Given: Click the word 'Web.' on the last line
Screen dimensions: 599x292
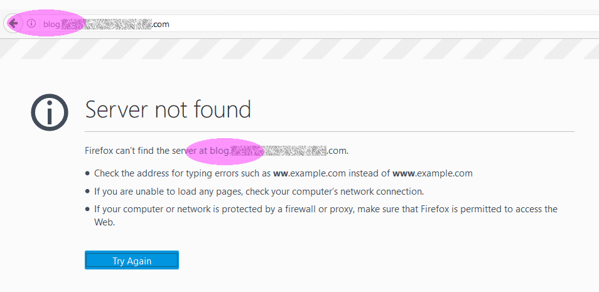Looking at the screenshot, I should (105, 222).
